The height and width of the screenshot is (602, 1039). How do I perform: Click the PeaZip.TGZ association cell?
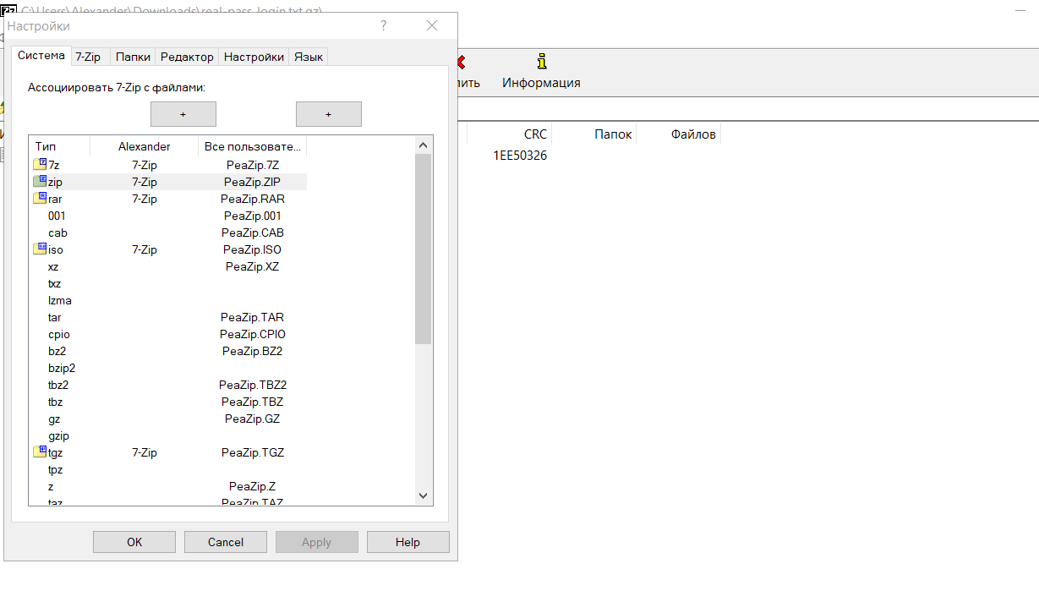tap(252, 452)
